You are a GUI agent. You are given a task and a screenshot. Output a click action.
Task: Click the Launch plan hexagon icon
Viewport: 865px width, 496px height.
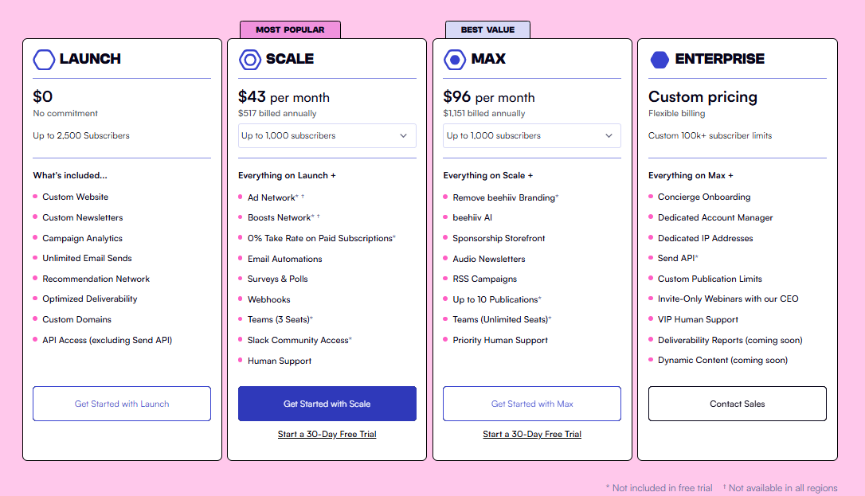point(44,59)
